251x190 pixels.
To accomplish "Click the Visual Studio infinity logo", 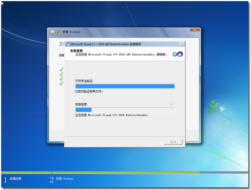I will [x=178, y=54].
